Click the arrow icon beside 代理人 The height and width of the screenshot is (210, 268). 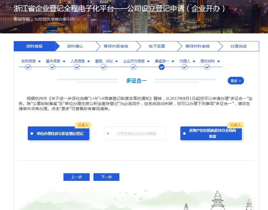coord(194,61)
